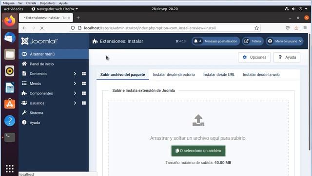This screenshot has width=312, height=176.
Task: Open the Máquina menu
Action: point(9,3)
